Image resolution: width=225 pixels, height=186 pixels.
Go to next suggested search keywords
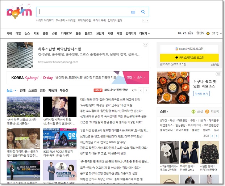click(147, 21)
